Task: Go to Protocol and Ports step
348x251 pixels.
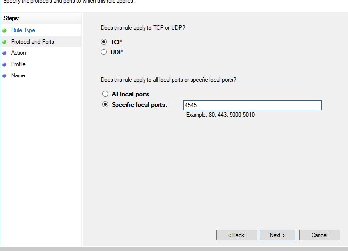Action: (x=32, y=42)
